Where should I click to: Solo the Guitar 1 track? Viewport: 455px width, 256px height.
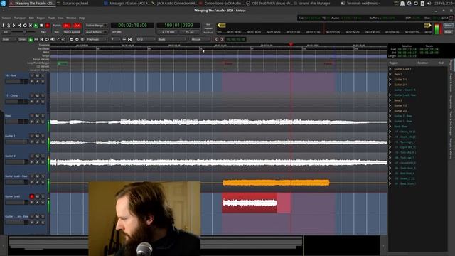[43, 136]
